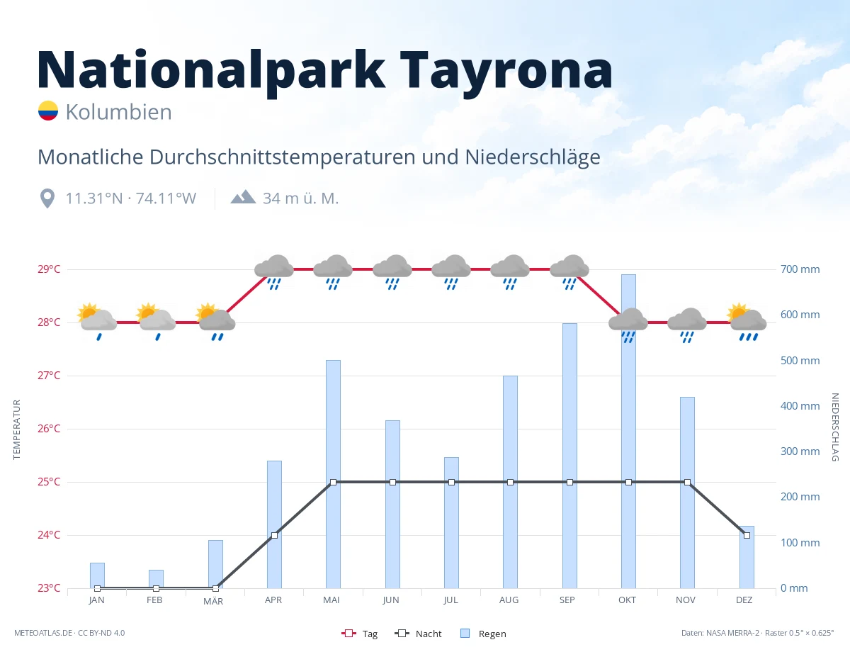Click the December precipitation bar
The height and width of the screenshot is (652, 850).
coord(747,557)
